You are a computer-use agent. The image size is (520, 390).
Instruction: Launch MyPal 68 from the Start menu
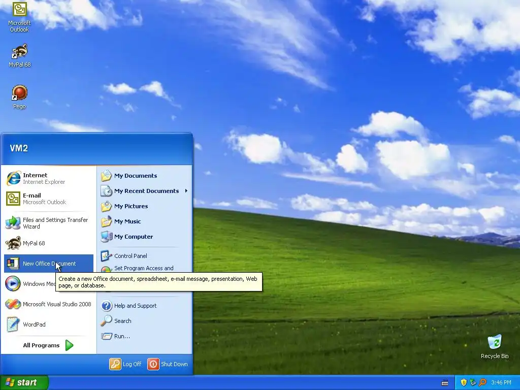tap(49, 243)
